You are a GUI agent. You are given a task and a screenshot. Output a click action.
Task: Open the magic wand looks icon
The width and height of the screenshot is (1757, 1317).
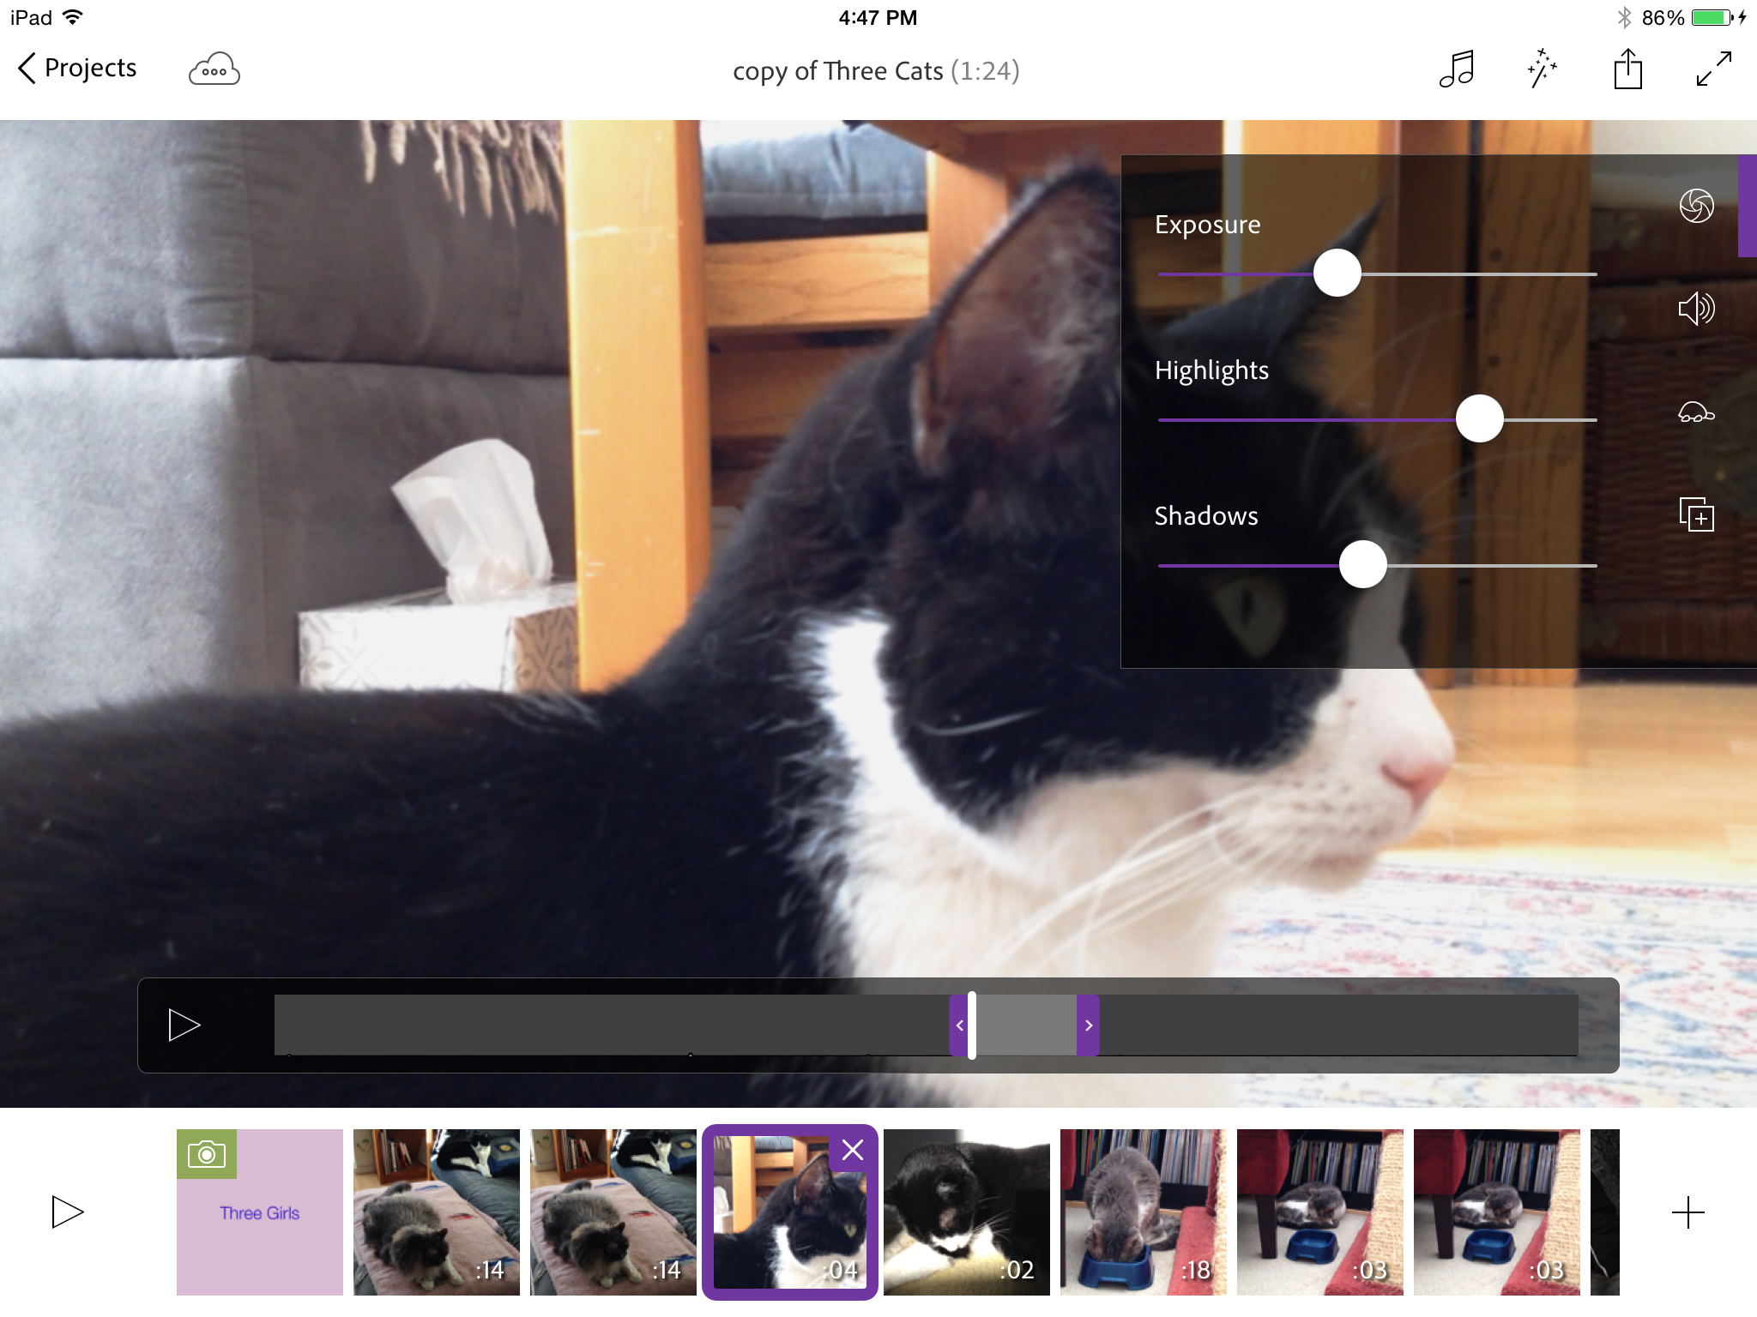coord(1542,69)
